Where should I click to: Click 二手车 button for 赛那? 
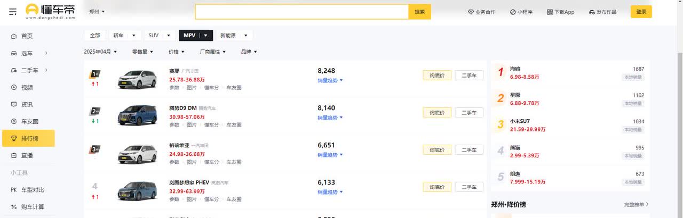click(469, 76)
